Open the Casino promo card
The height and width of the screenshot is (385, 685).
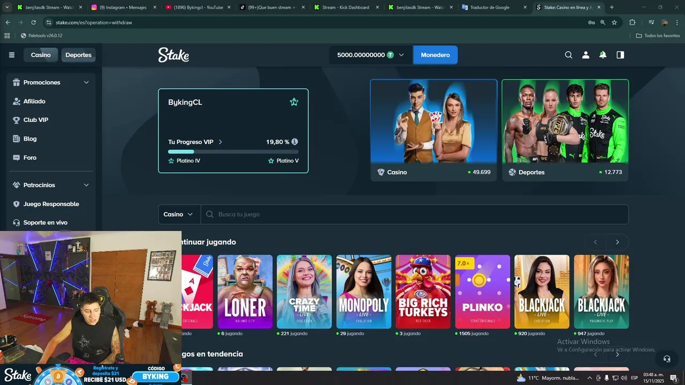click(x=433, y=130)
